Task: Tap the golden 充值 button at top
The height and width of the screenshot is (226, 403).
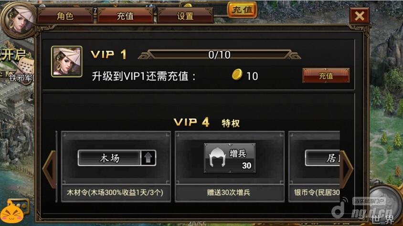Action: [x=242, y=10]
